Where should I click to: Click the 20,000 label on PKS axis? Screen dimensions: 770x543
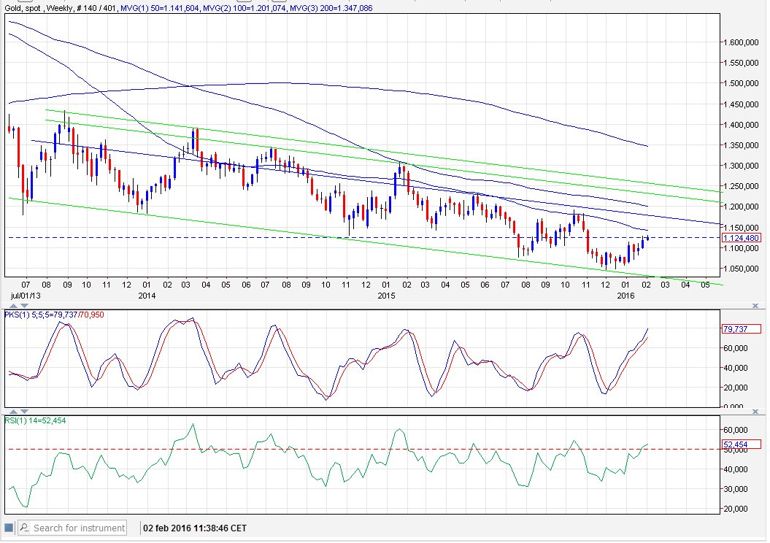[736, 388]
